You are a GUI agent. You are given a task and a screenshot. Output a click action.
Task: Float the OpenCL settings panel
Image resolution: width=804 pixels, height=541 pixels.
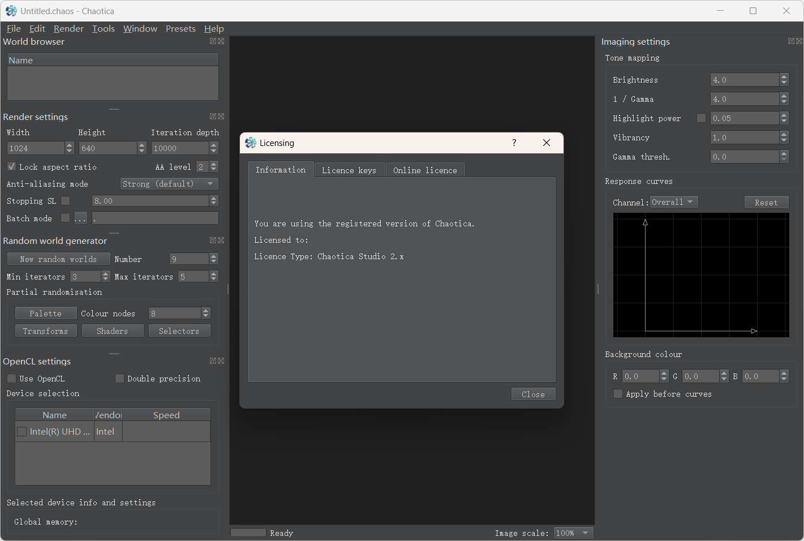(213, 361)
